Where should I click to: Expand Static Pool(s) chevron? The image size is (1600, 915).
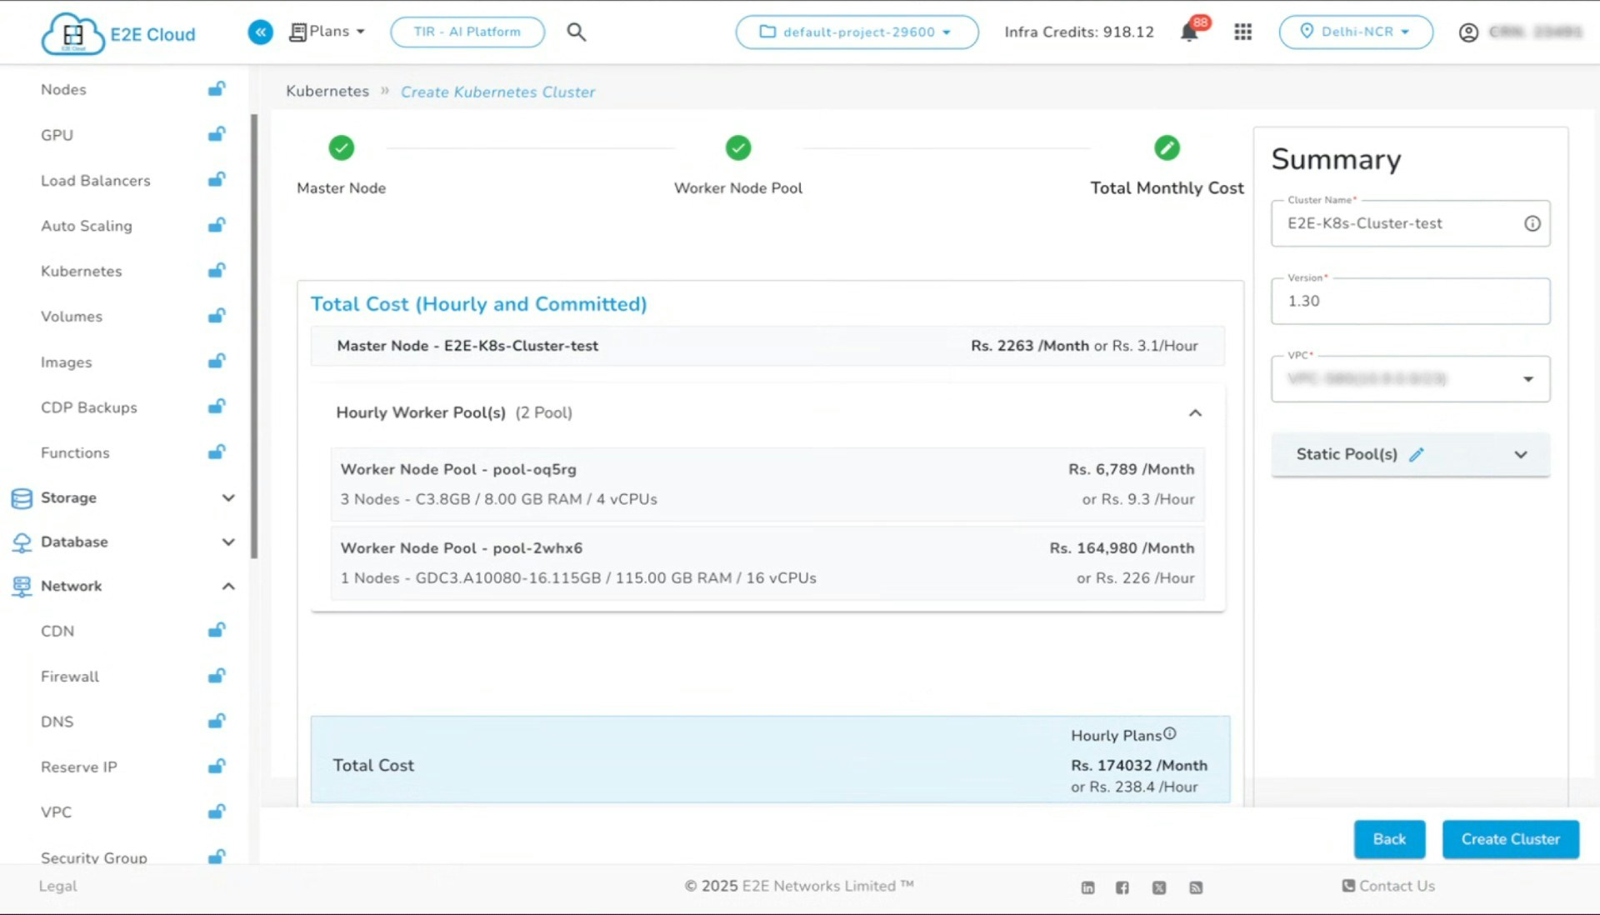click(x=1521, y=454)
